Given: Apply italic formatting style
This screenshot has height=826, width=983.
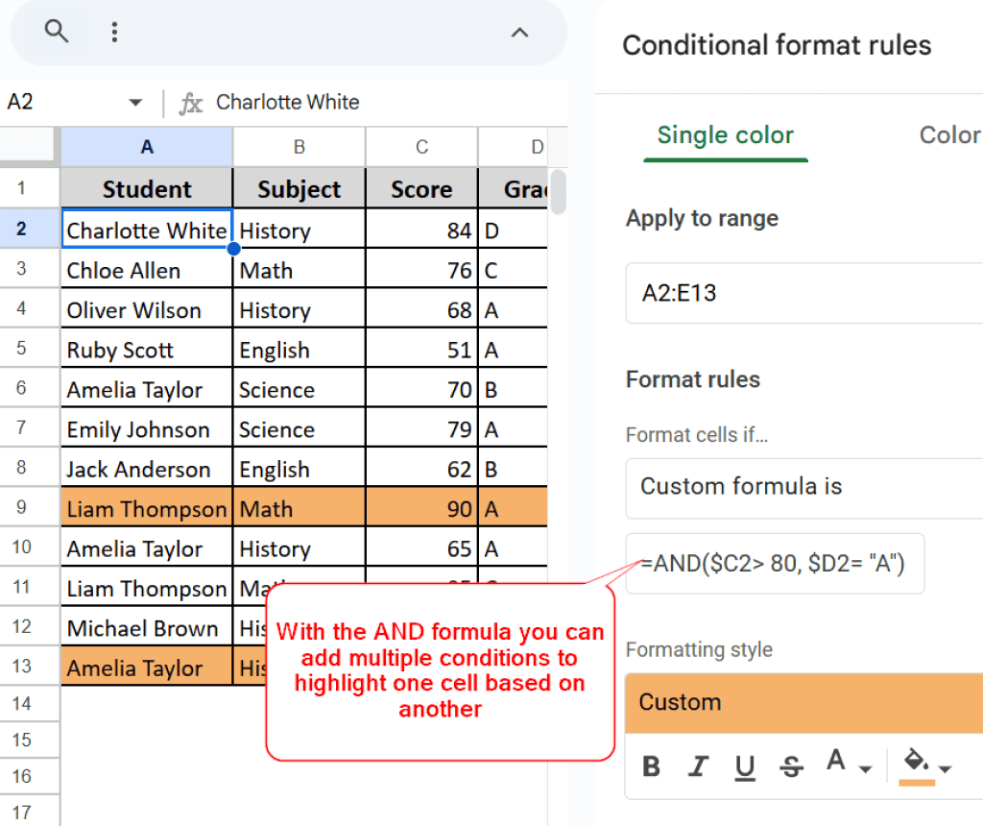Looking at the screenshot, I should 699,765.
